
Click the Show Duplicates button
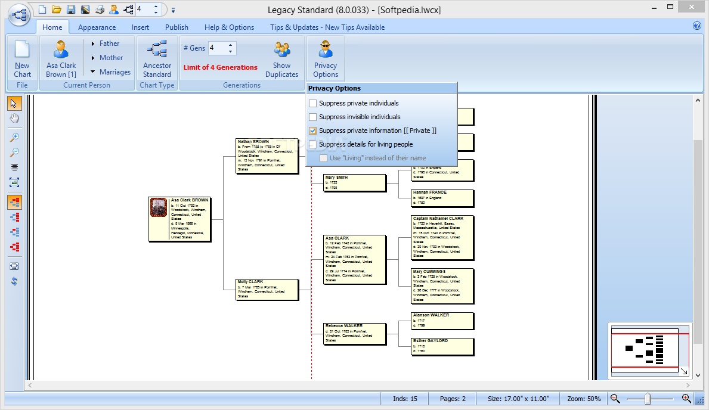point(281,59)
